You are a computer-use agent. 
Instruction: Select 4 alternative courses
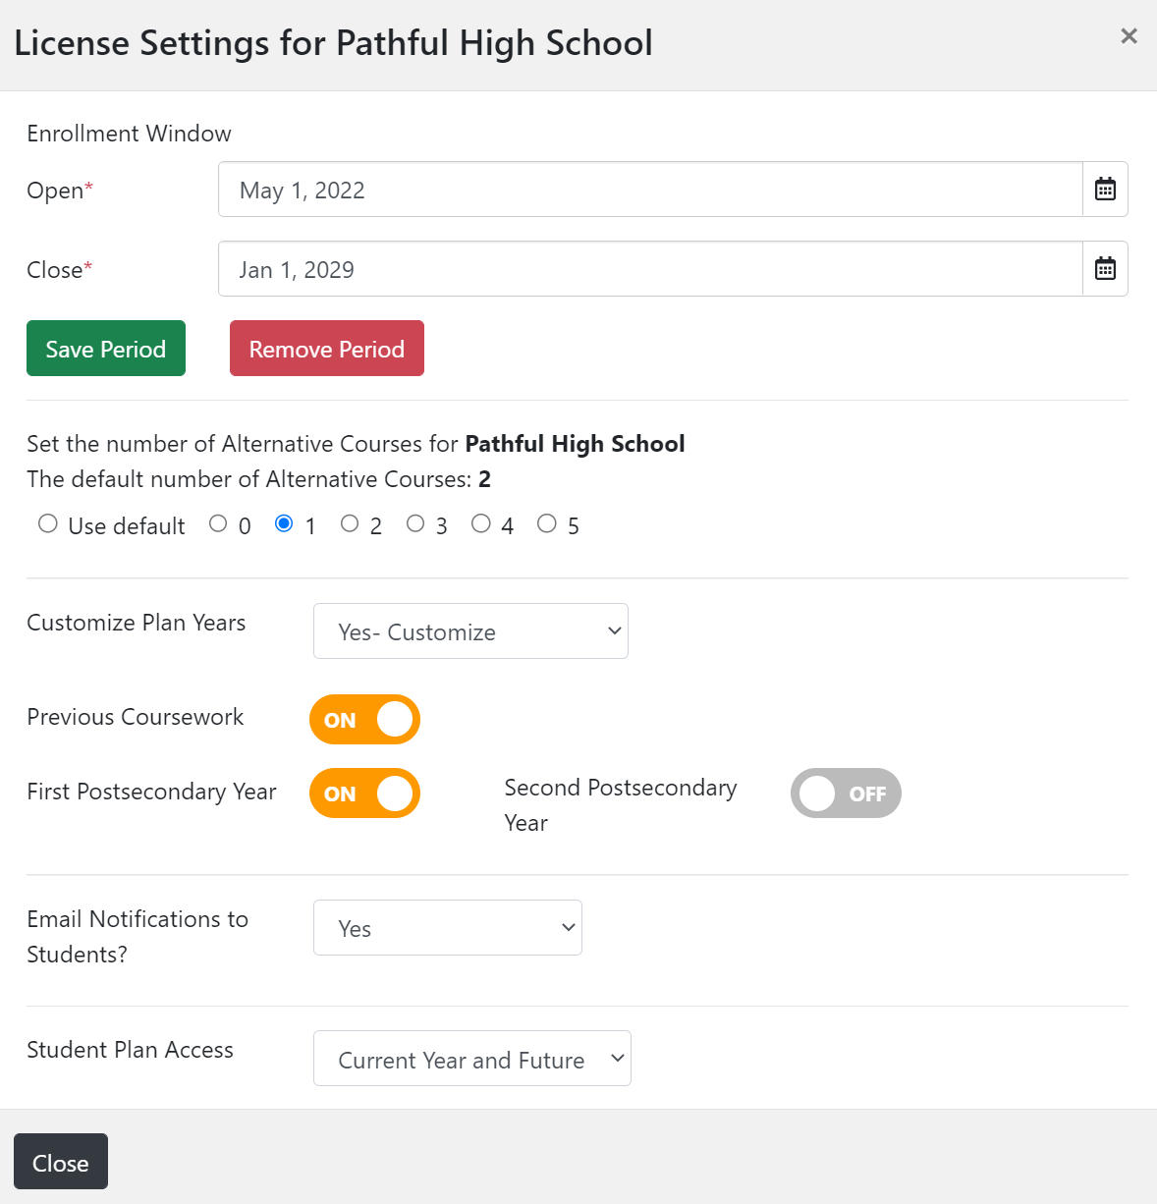click(480, 523)
